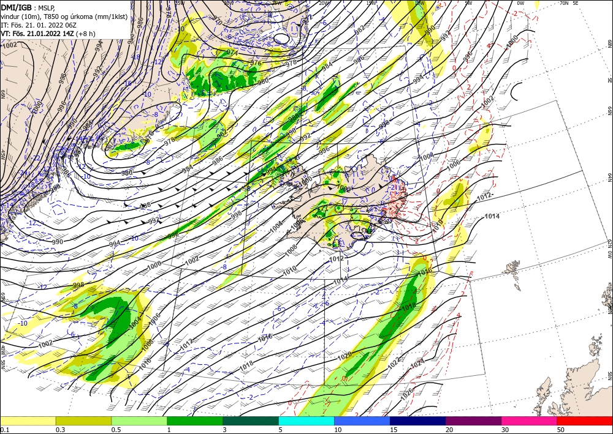Click the legend value '30'
The image size is (613, 434).
tap(505, 430)
